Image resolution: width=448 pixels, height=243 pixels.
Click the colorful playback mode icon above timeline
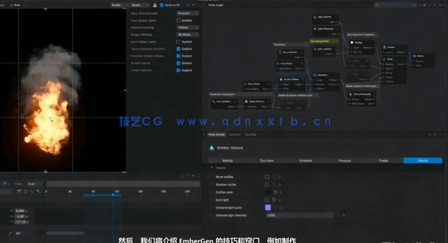4,184
